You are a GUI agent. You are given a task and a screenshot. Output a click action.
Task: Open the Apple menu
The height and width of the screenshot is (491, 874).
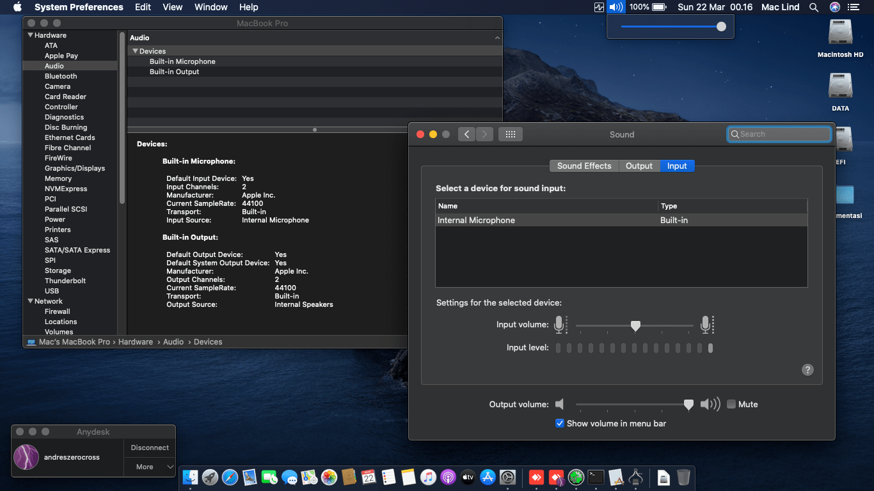click(17, 7)
